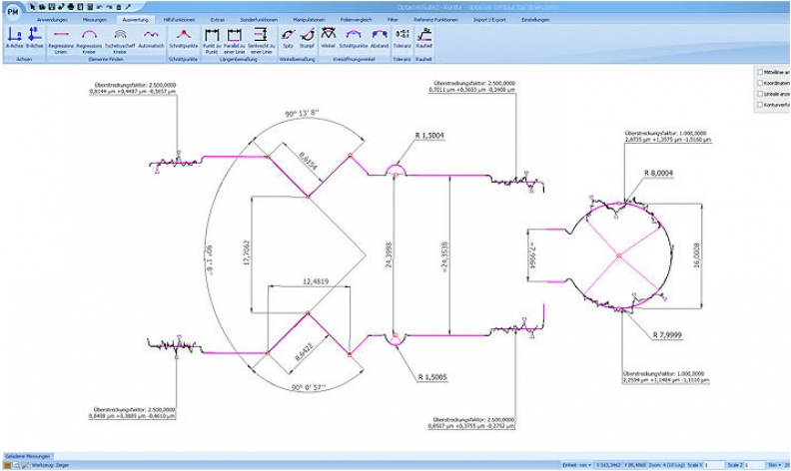Open the Hilfsfunktionen ribbon tab
Screen dimensions: 791x471
[x=179, y=20]
